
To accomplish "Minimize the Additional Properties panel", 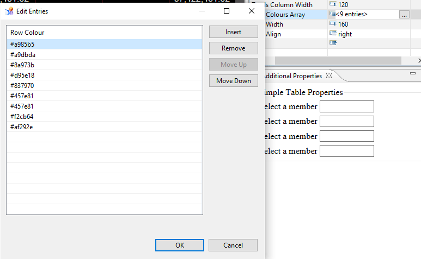I will [x=412, y=73].
